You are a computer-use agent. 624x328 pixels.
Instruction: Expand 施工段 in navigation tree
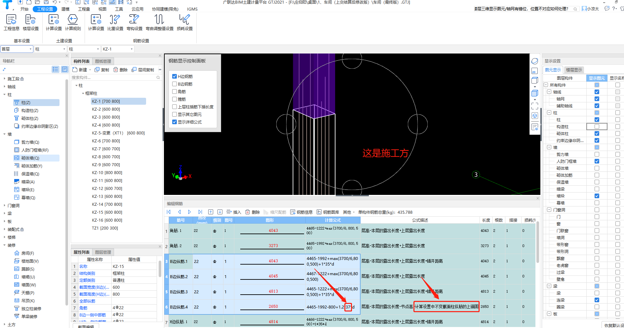(5, 79)
